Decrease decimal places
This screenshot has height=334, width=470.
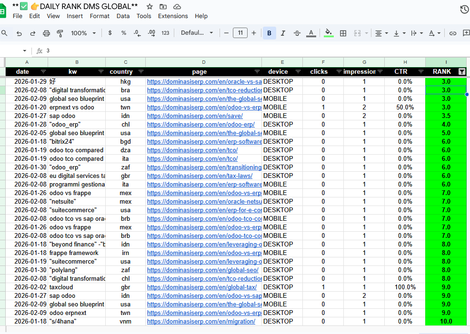point(137,33)
